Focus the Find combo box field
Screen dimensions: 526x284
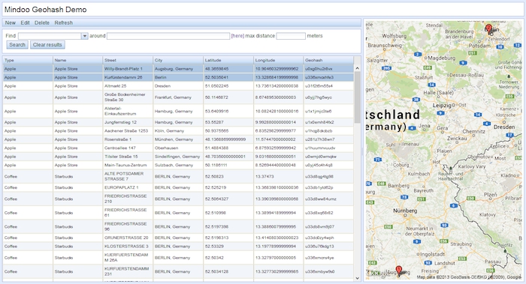tap(50, 36)
